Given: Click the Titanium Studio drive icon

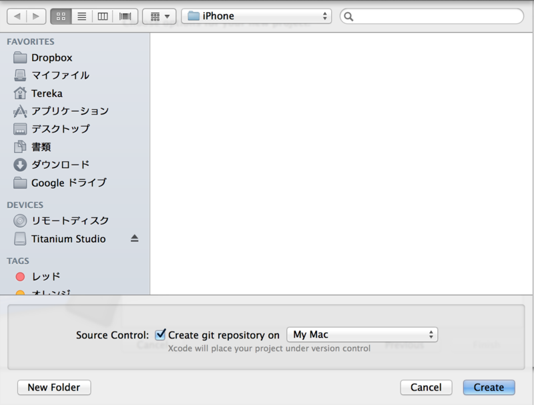Looking at the screenshot, I should point(20,239).
